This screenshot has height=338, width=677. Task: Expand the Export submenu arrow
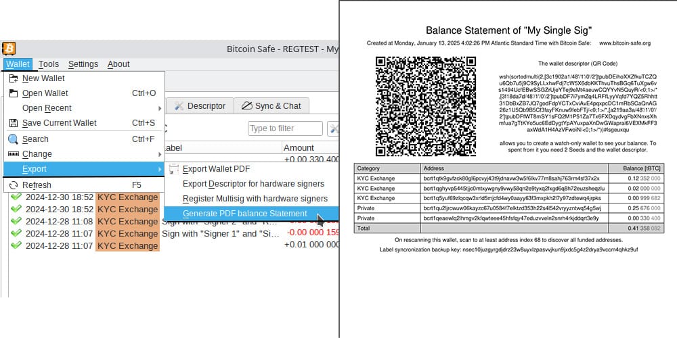click(x=159, y=169)
